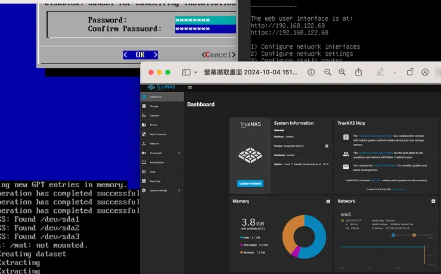Click the blue Free memory legend dot
Image resolution: width=441 pixels, height=274 pixels.
click(x=241, y=238)
